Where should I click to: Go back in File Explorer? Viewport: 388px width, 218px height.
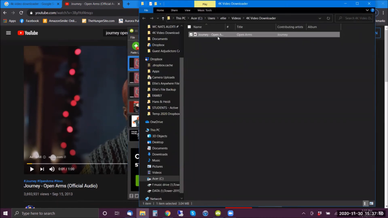coord(144,18)
